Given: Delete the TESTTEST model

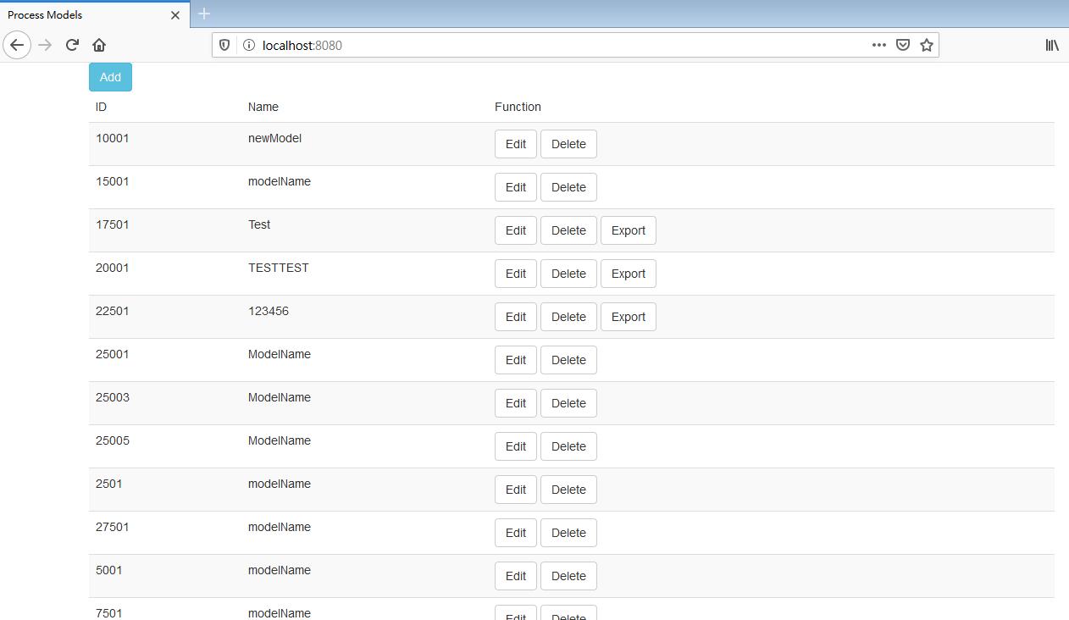Looking at the screenshot, I should [x=568, y=274].
